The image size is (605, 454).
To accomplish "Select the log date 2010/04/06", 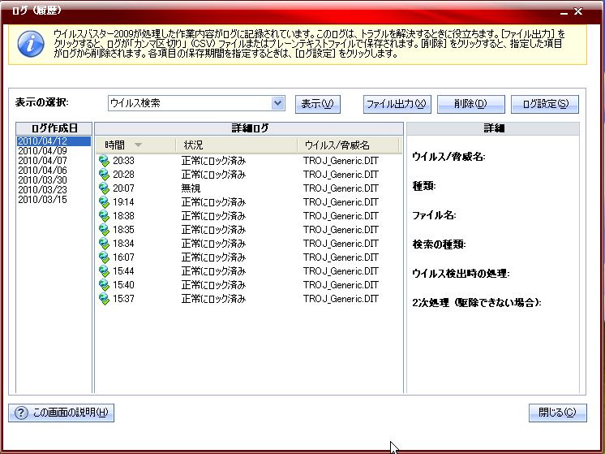I will coord(42,170).
